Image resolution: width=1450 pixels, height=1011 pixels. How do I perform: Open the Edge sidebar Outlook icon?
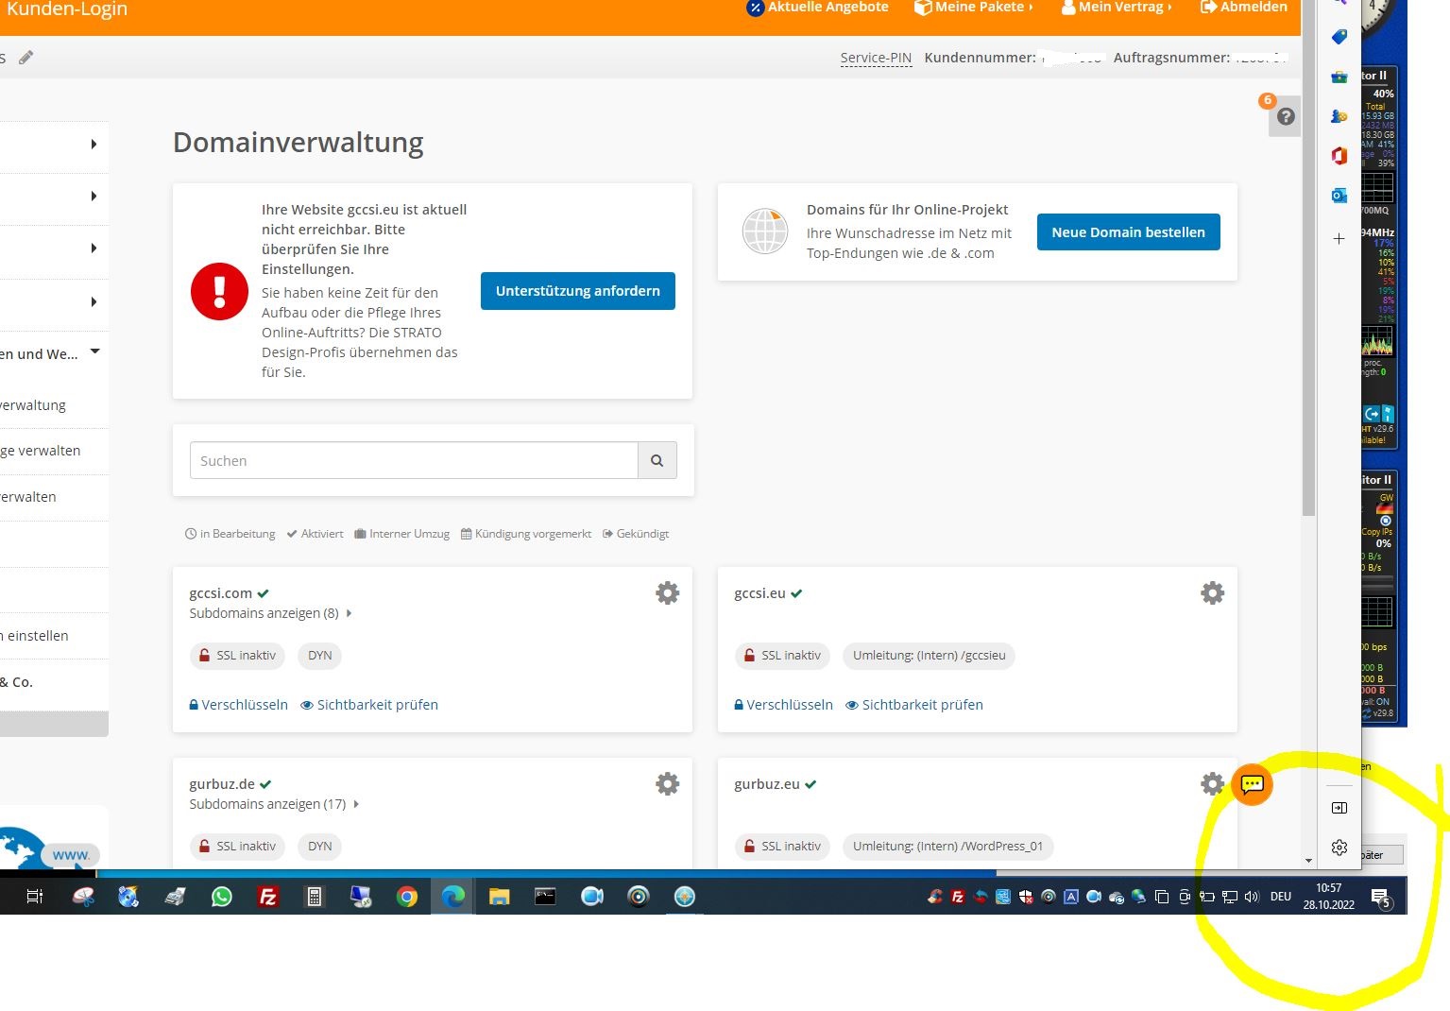coord(1339,196)
